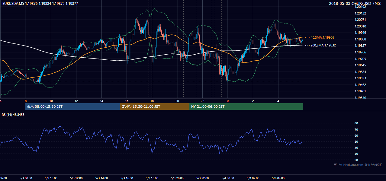This screenshot has height=181, width=386.
Task: Click the 5/4 04:00 time label
Action: tap(278, 178)
